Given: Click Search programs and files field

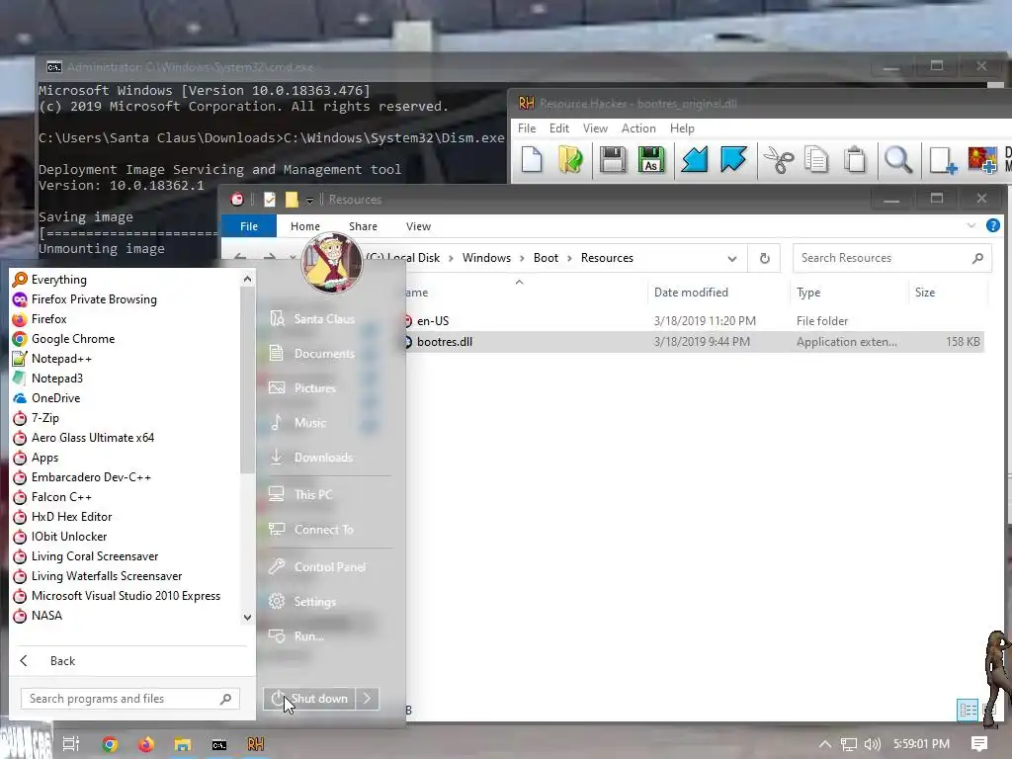Looking at the screenshot, I should click(129, 699).
